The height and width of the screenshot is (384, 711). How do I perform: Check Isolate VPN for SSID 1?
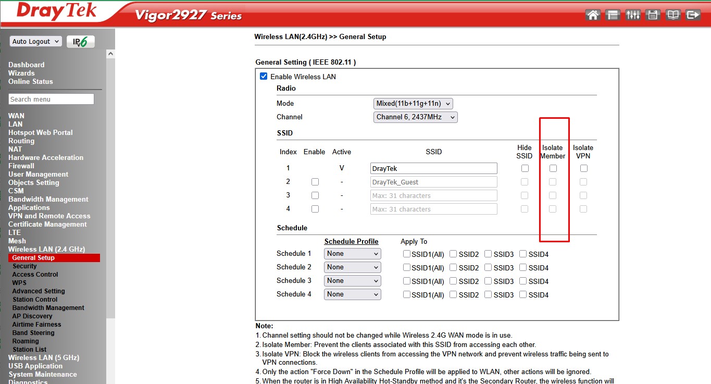(x=583, y=168)
